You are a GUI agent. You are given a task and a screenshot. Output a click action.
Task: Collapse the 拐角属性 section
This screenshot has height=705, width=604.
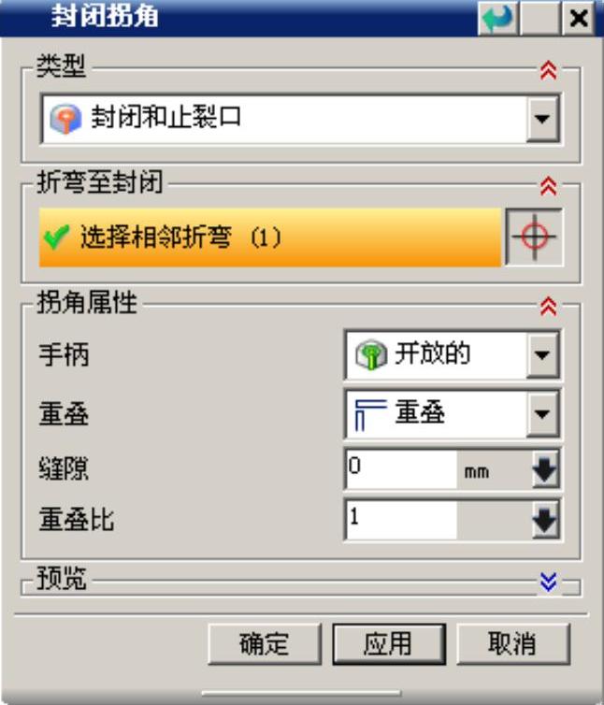click(x=548, y=307)
